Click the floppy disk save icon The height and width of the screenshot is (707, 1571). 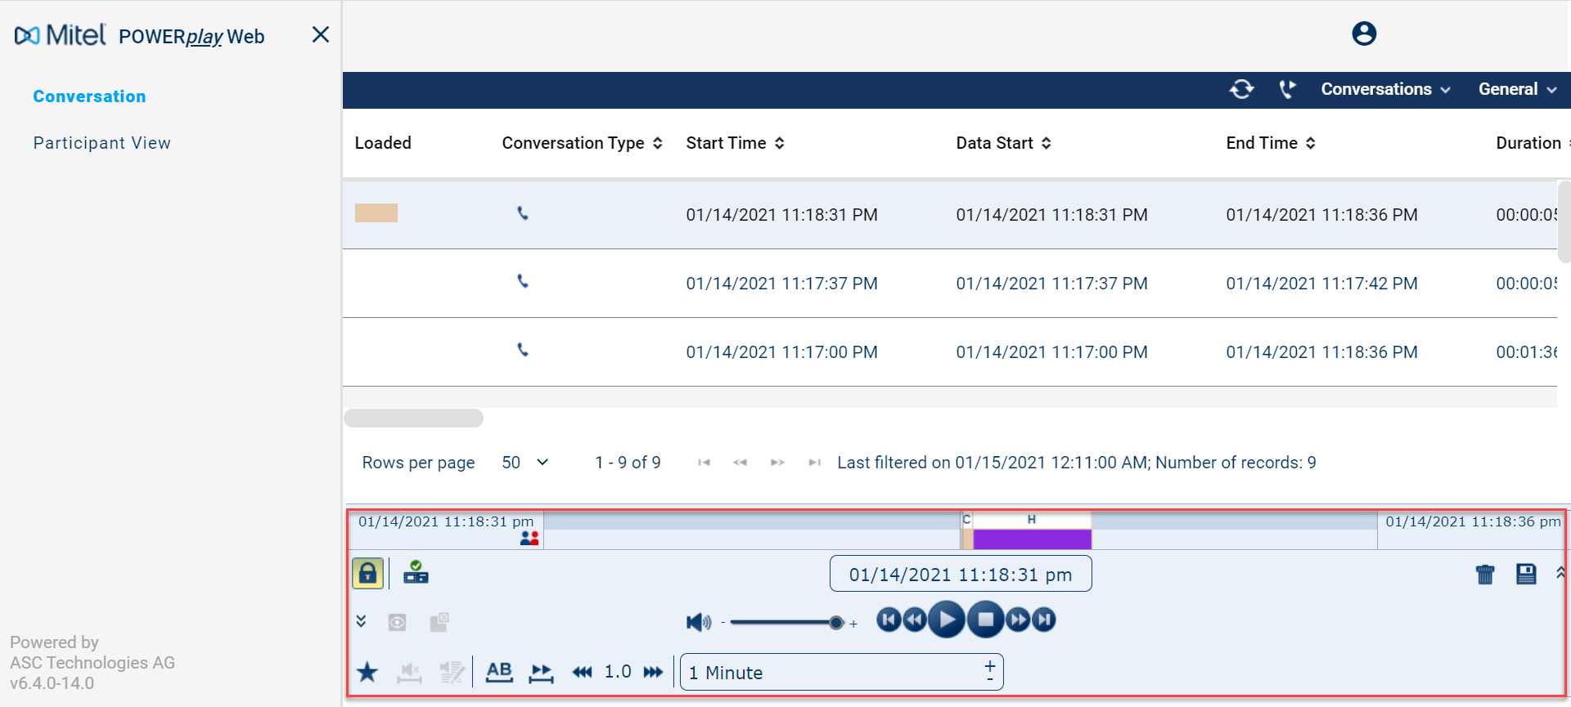[x=1525, y=575]
